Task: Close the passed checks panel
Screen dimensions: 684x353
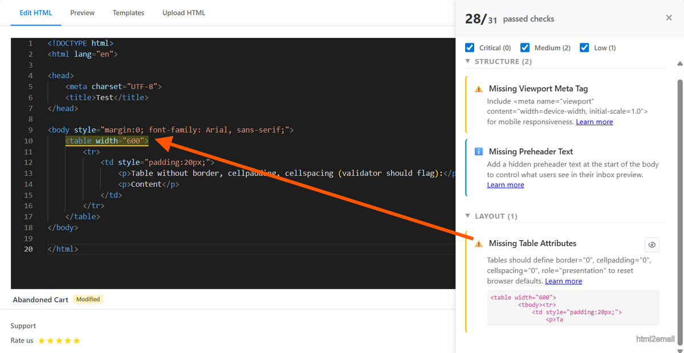Action: click(x=669, y=18)
